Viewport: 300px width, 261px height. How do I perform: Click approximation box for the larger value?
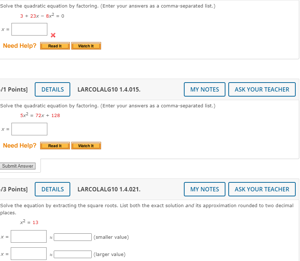(73, 255)
